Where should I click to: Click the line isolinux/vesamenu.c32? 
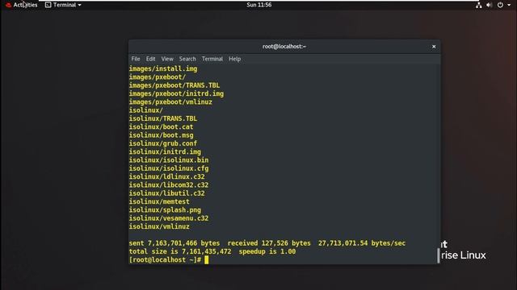169,218
